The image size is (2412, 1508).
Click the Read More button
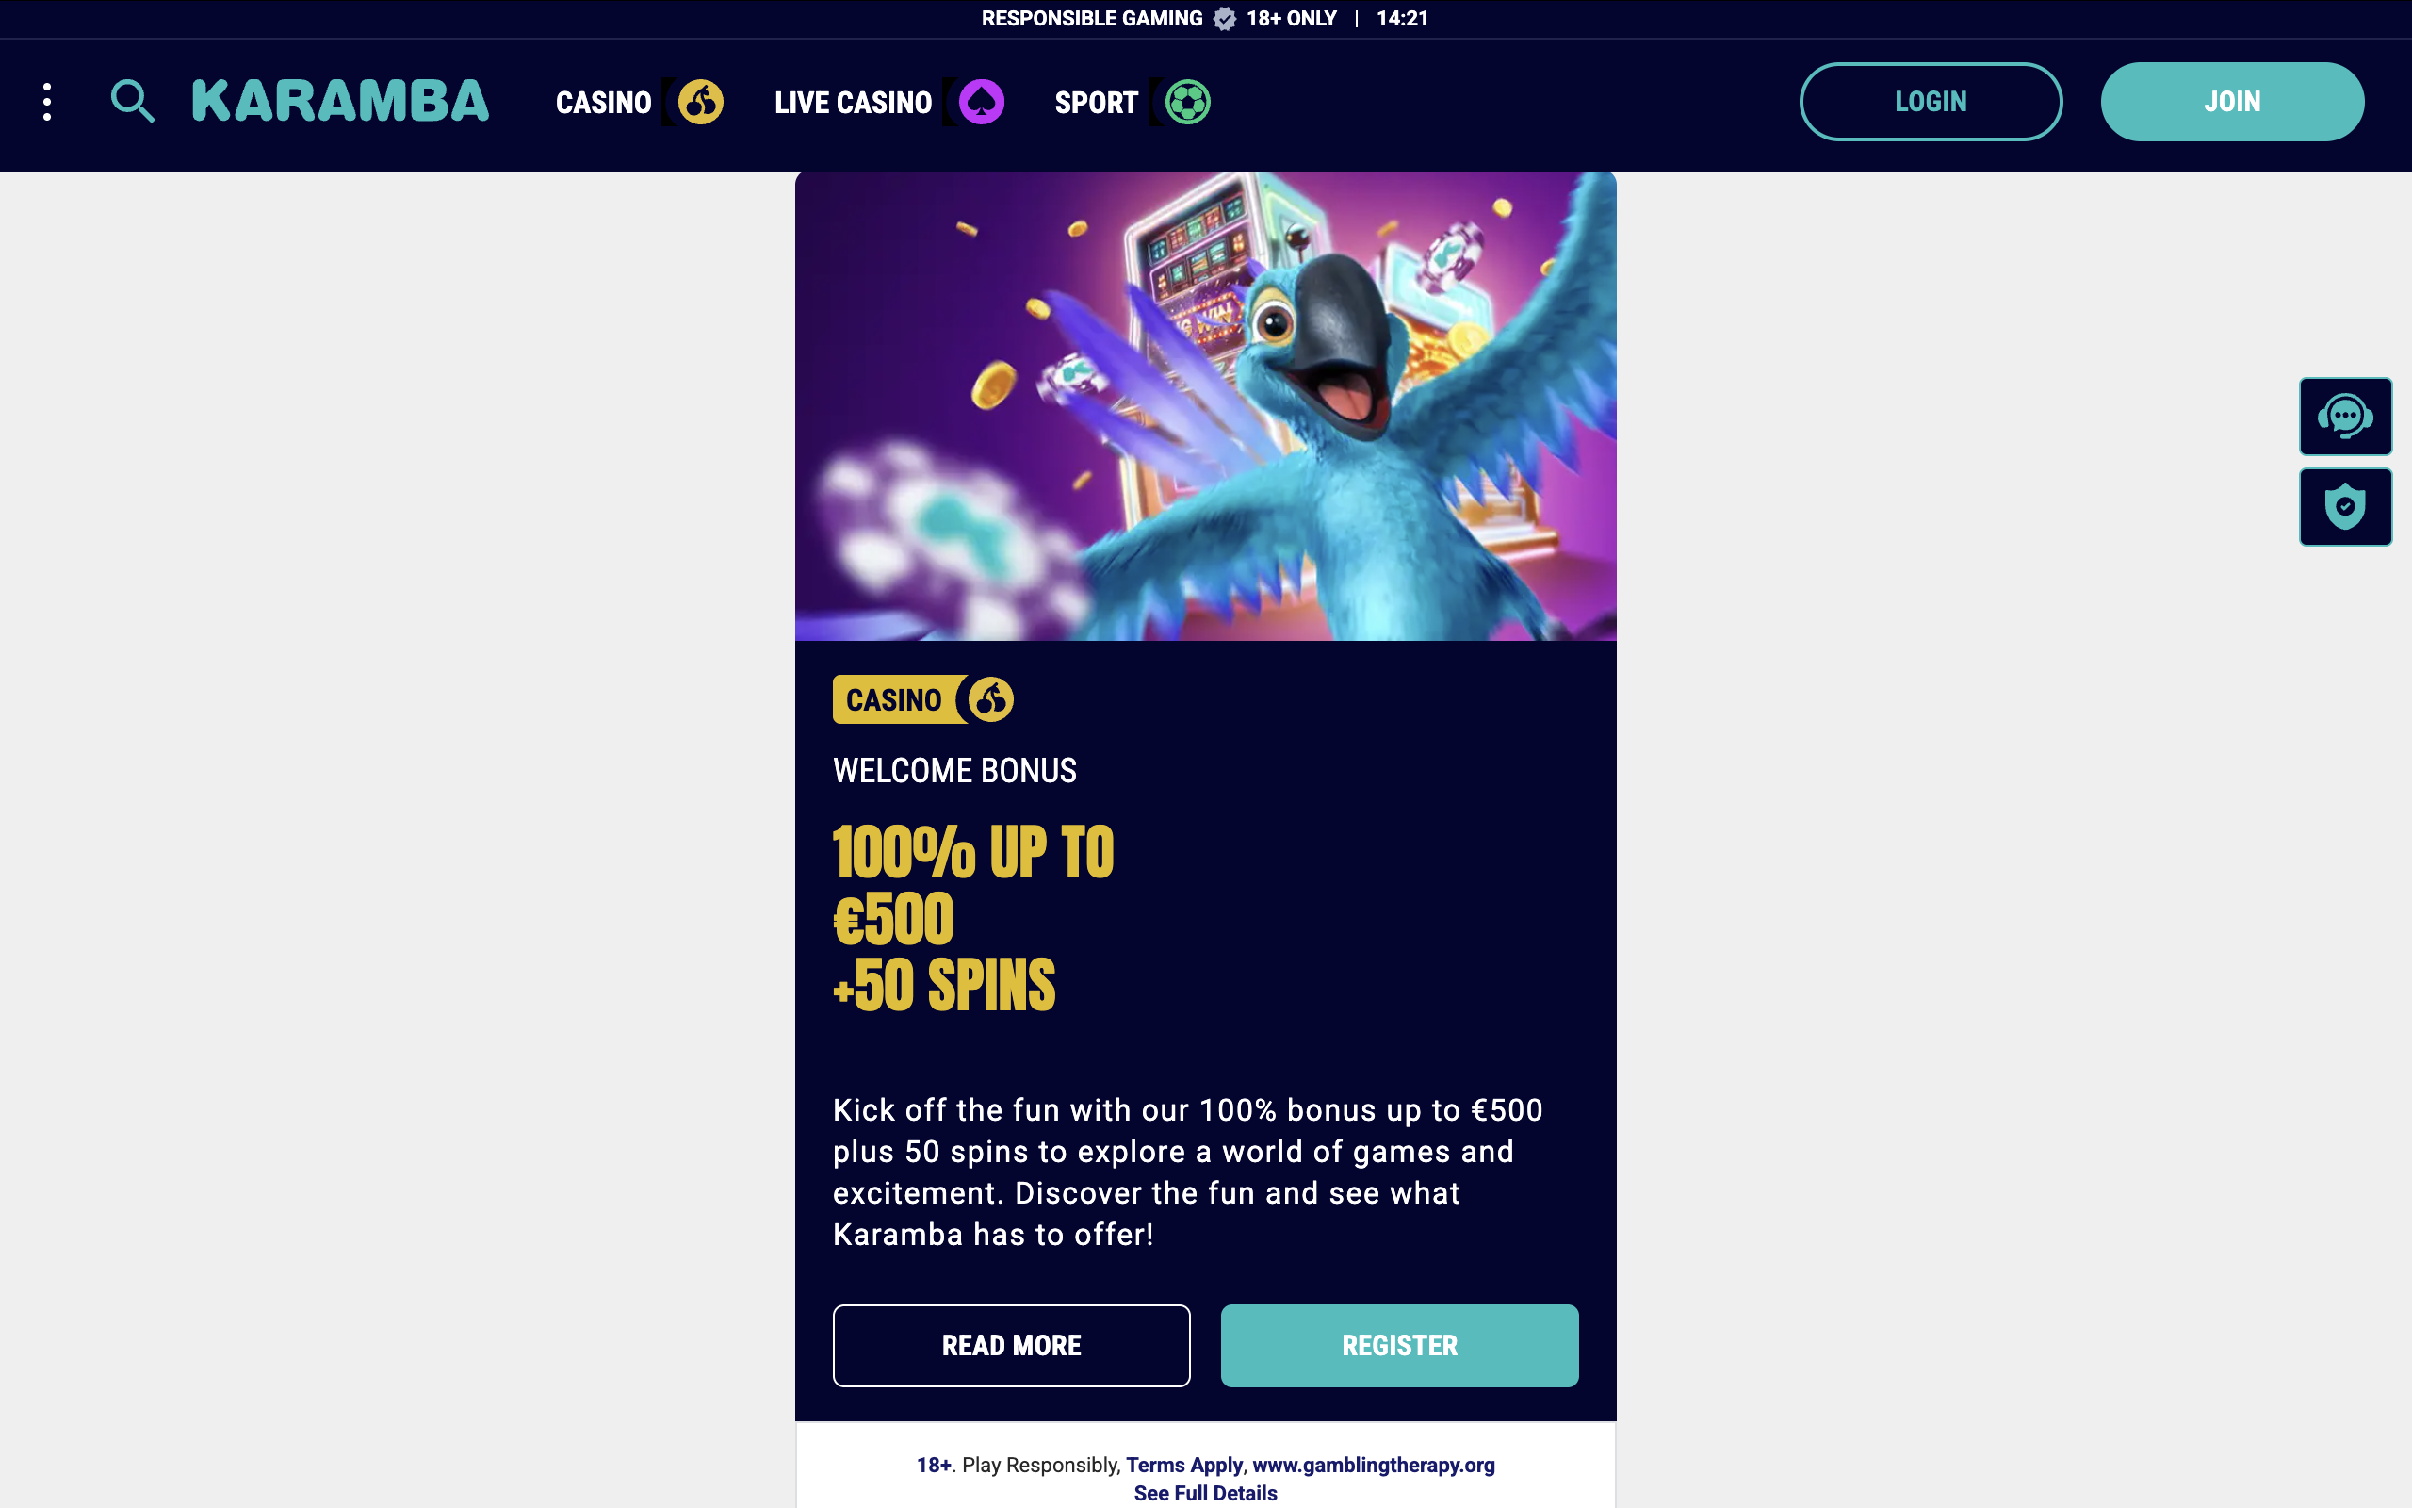[x=1012, y=1346]
